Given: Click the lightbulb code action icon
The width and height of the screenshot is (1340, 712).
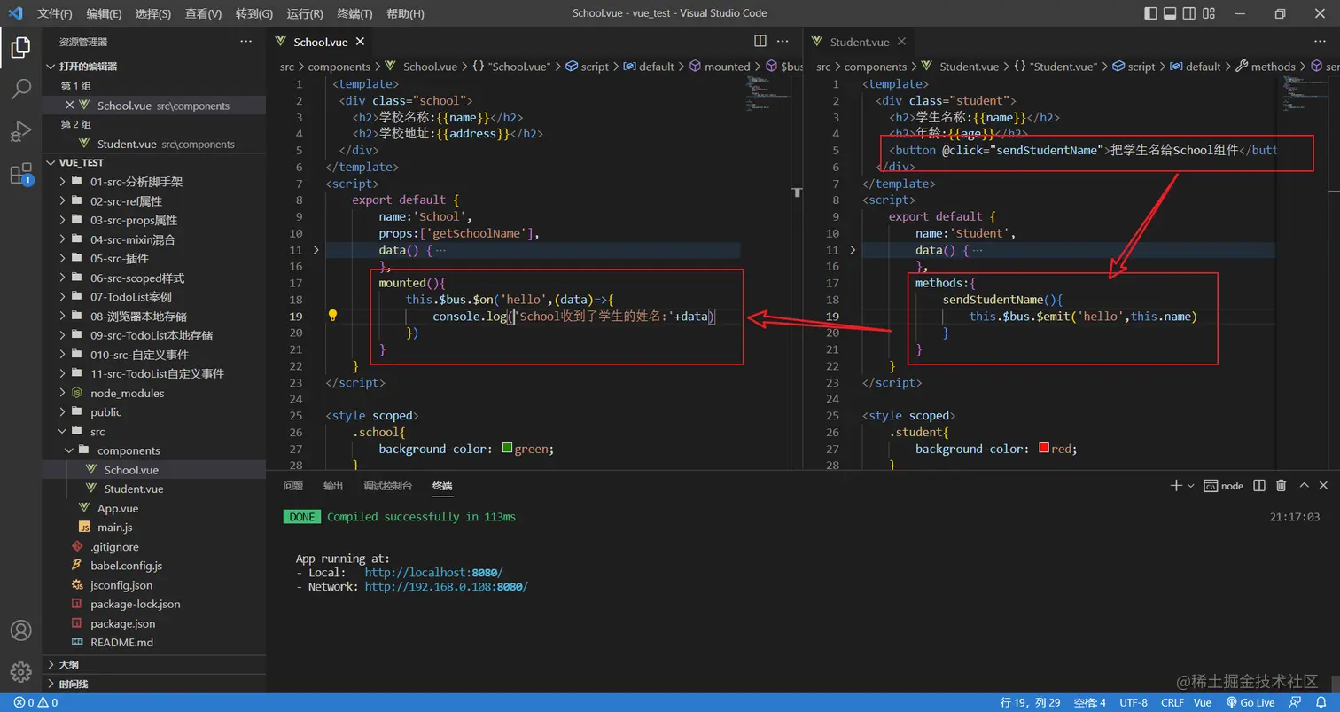Looking at the screenshot, I should [x=333, y=316].
